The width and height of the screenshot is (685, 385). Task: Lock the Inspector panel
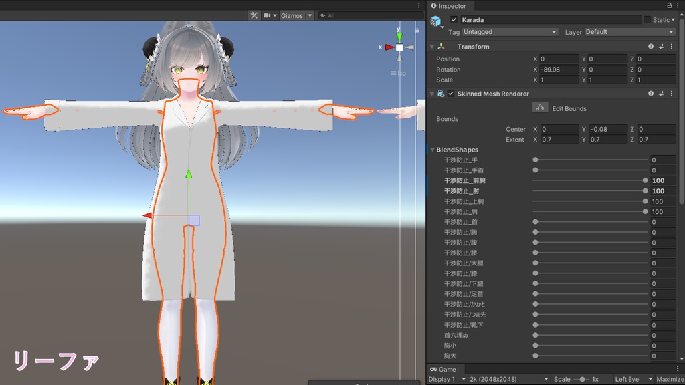(669, 5)
